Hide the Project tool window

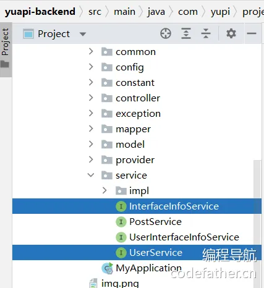(252, 33)
